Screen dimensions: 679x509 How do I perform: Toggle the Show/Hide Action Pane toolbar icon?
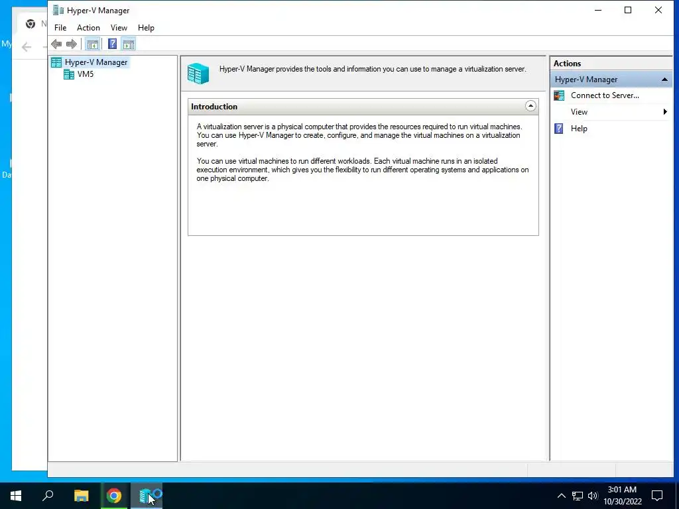pyautogui.click(x=129, y=44)
